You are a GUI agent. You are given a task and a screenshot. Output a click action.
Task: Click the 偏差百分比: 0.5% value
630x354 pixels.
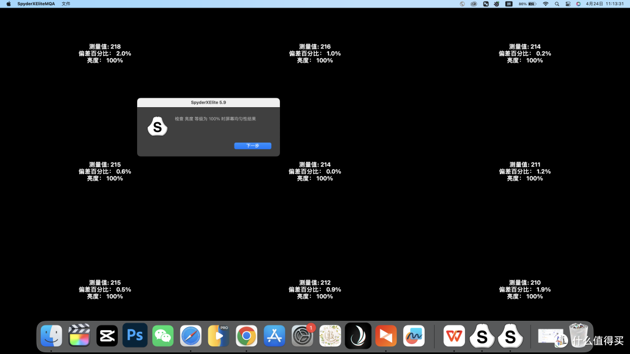[x=105, y=289]
